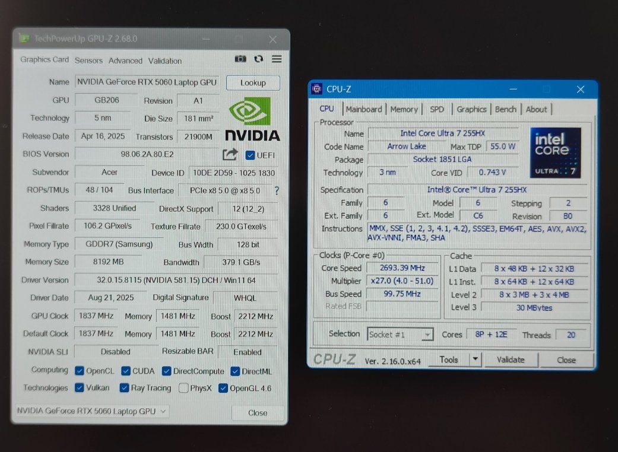Click the Bandwidth value 379.1 GB/s
618x452 pixels.
(x=241, y=262)
